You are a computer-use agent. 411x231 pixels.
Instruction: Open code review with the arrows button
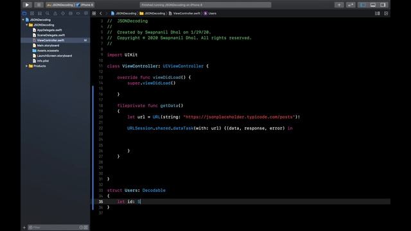[351, 4]
